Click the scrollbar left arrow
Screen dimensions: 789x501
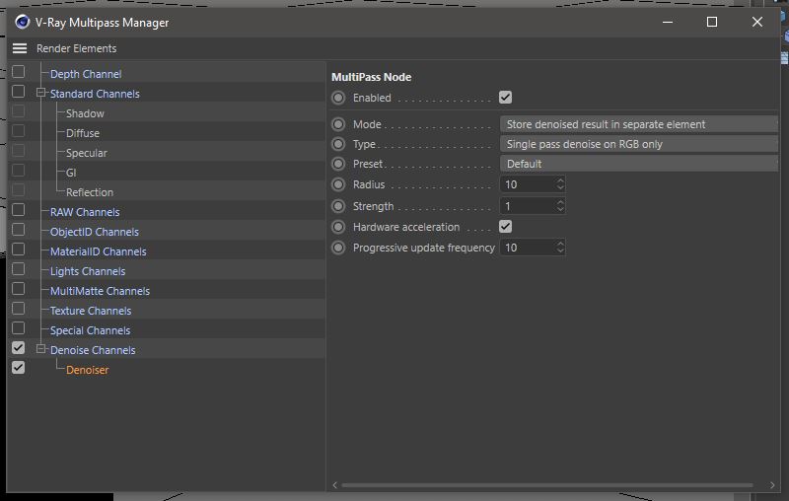click(x=335, y=485)
